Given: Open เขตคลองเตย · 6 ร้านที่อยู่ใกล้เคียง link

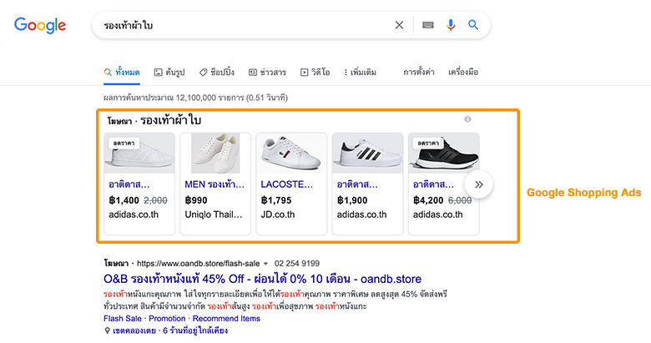Looking at the screenshot, I should (x=170, y=331).
